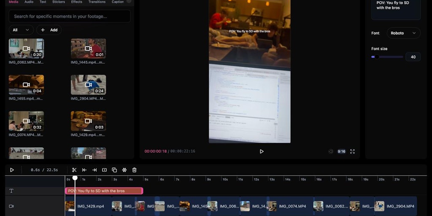Select the POV text clip on timeline
The height and width of the screenshot is (216, 432).
104,191
